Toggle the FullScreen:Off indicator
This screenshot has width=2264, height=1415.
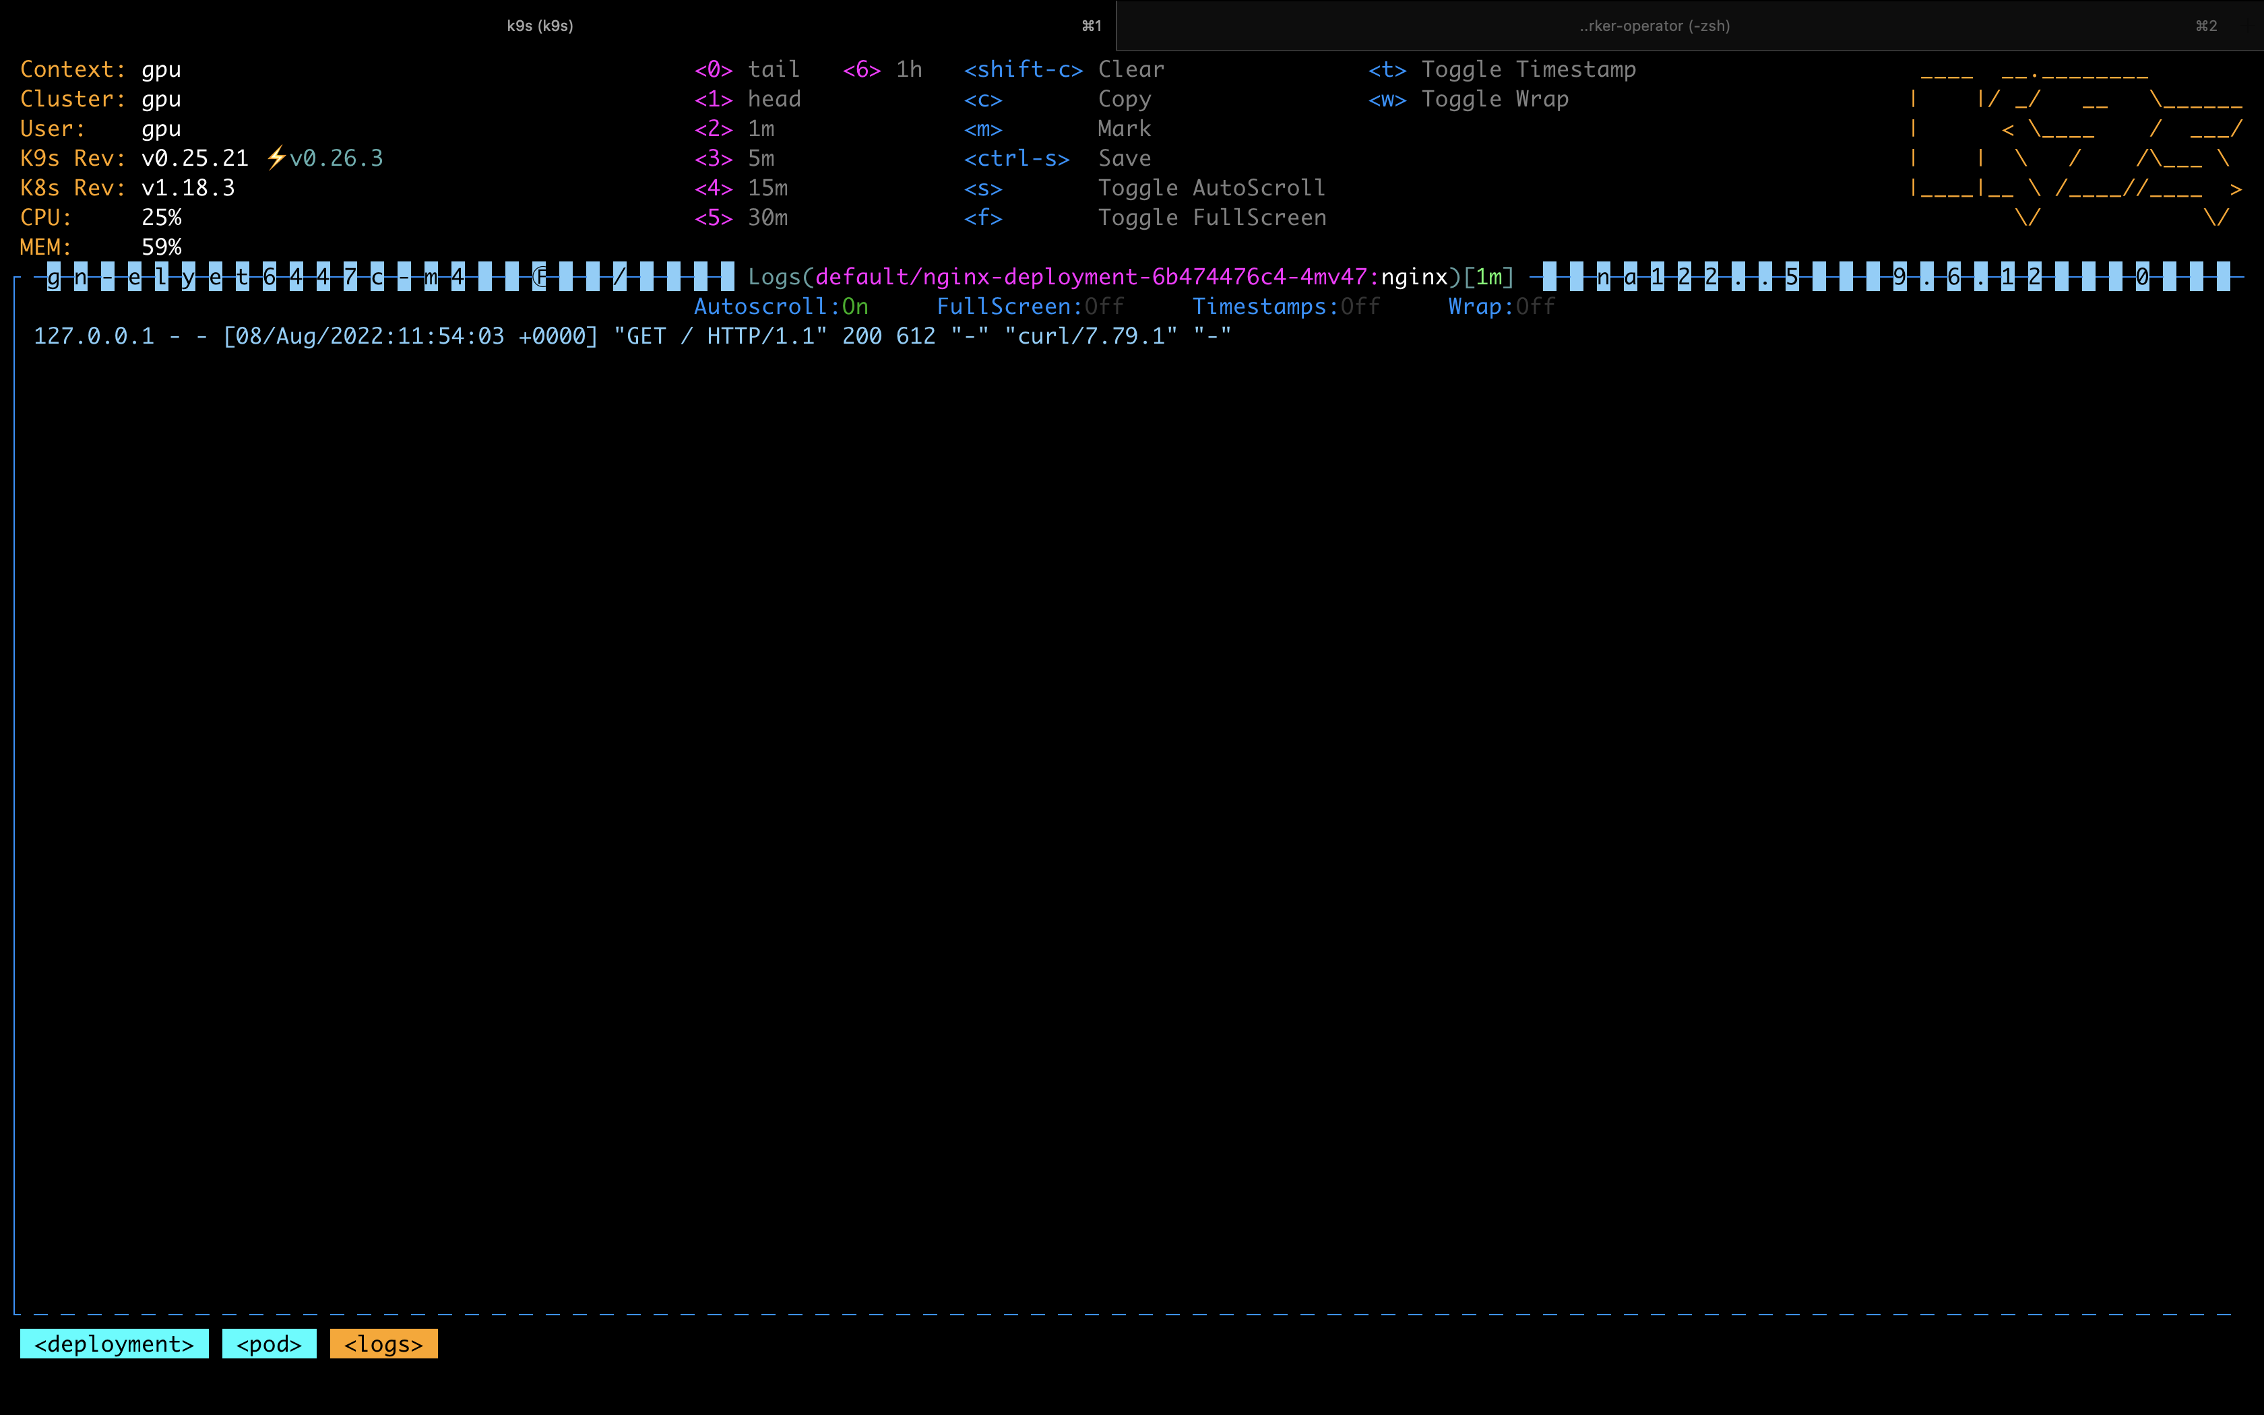coord(1030,306)
